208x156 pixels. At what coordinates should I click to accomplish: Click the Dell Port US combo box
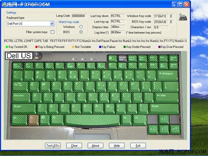pyautogui.click(x=30, y=24)
